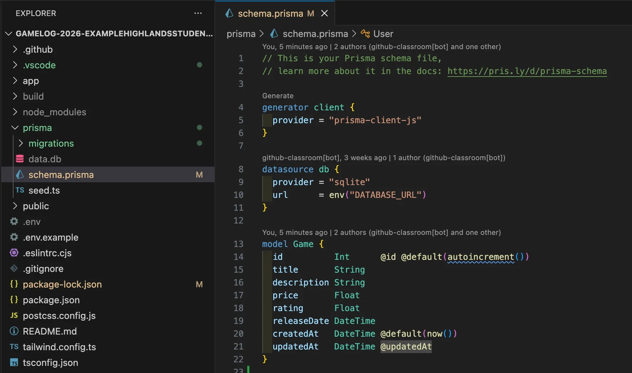Switch to the schema.prisma editor tab

(x=270, y=14)
